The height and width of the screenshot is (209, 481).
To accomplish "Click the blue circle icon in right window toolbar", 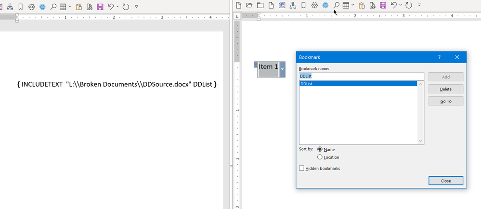I will [325, 5].
